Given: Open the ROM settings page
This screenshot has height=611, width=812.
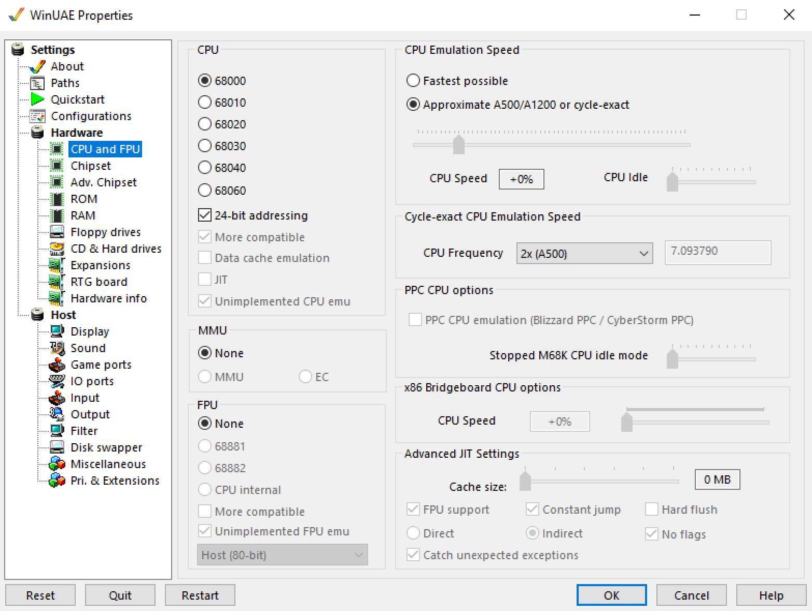Looking at the screenshot, I should tap(84, 199).
